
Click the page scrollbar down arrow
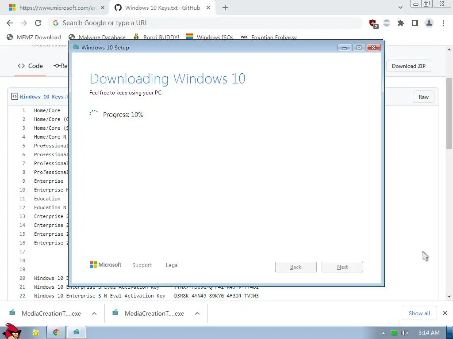(x=449, y=296)
